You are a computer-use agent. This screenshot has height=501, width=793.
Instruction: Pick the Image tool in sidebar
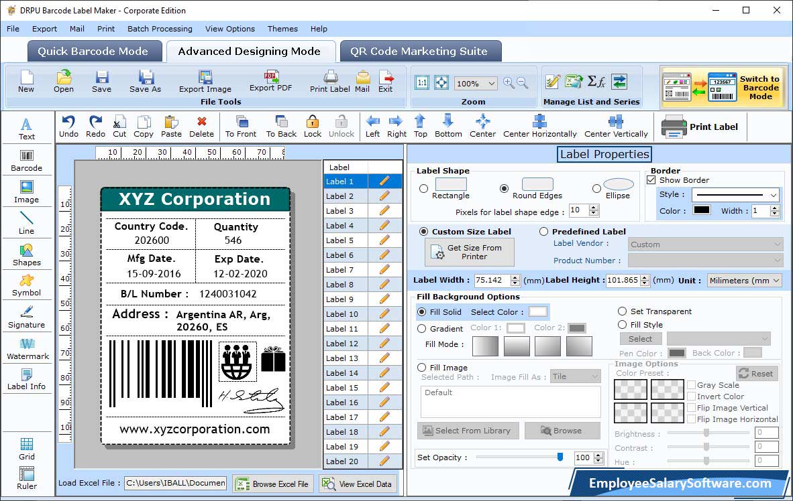pyautogui.click(x=26, y=192)
